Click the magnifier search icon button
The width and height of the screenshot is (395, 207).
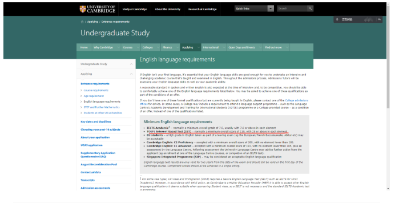point(310,9)
